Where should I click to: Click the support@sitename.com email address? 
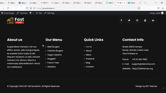143,64
